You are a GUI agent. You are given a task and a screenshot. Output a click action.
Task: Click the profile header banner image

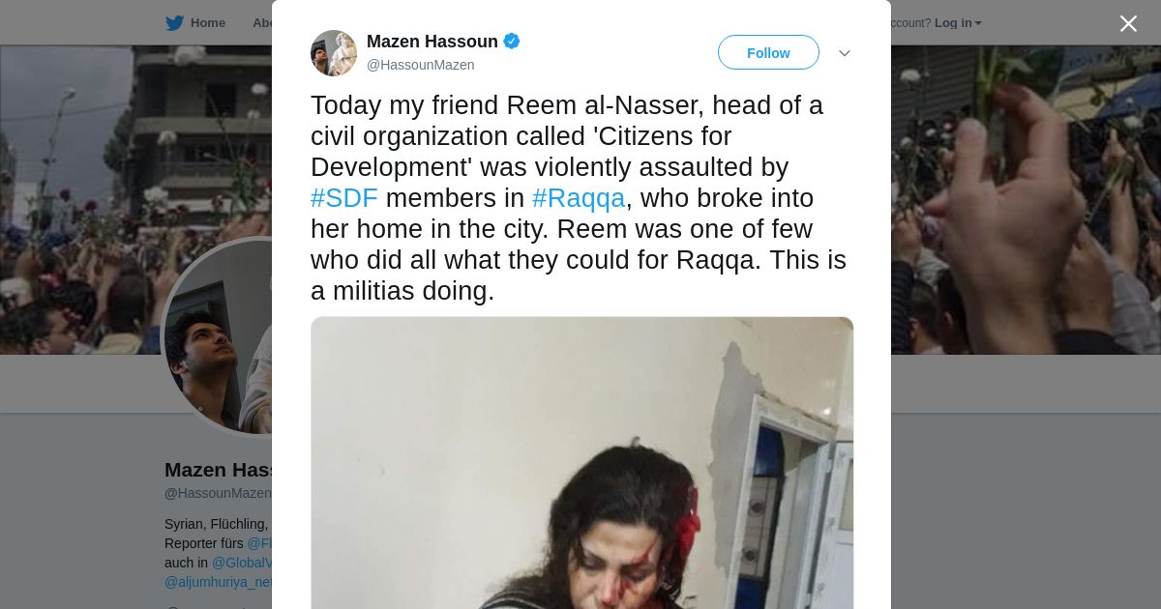point(1026,199)
